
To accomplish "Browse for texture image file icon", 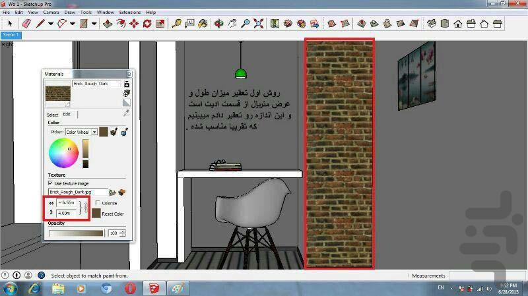I will coord(112,192).
